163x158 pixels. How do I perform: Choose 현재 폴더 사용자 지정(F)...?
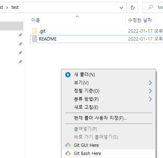tap(108, 118)
